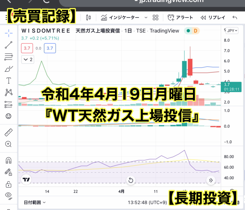Click the 4月 label on time axis
This screenshot has width=245, height=210.
121,191
